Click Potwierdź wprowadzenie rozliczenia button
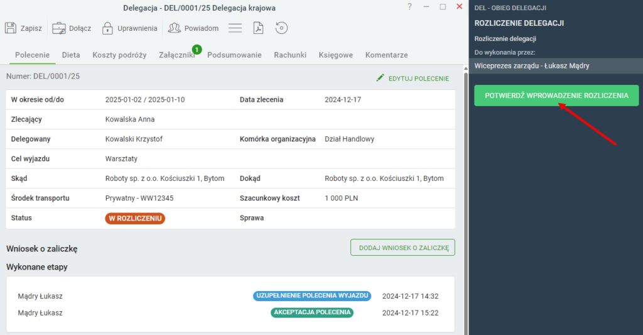643x335 pixels. (x=556, y=96)
